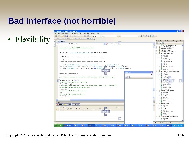
Task: Toggle a bookmark via the text editor toolbar
Action: pyautogui.click(x=76, y=39)
